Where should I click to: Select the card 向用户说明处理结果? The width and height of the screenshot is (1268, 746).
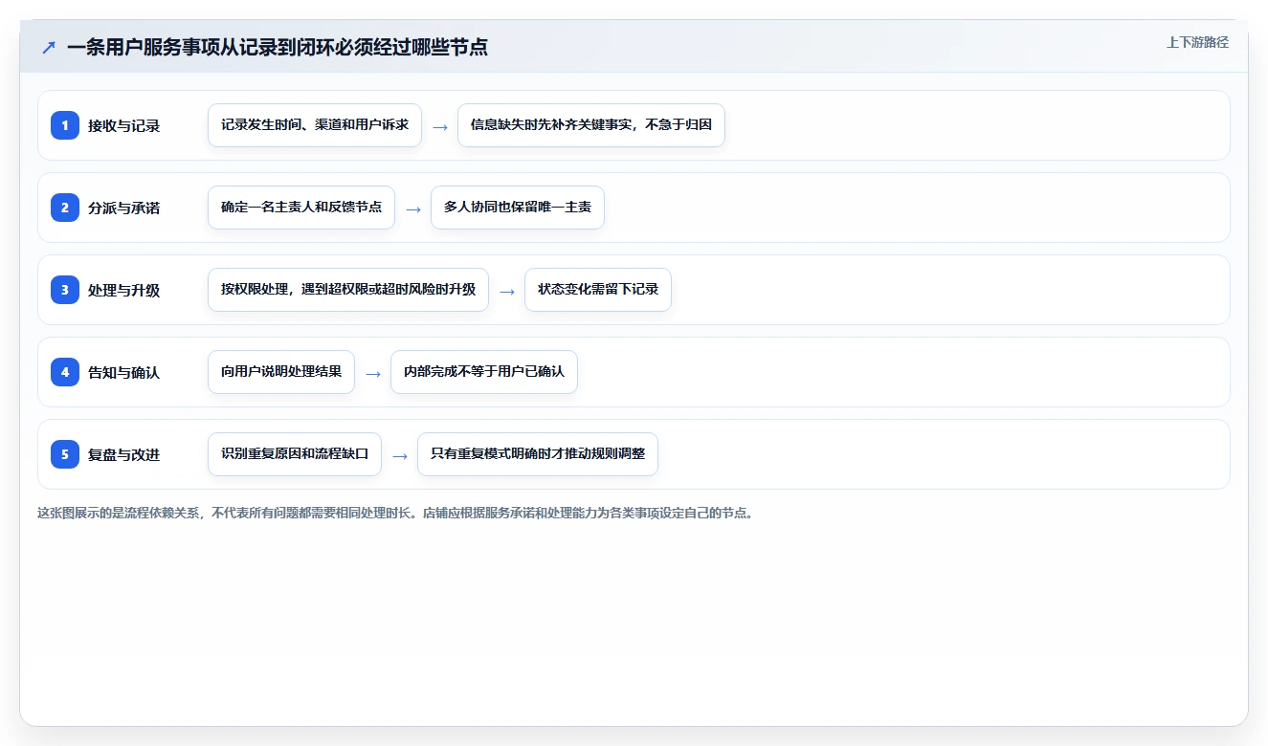(x=281, y=372)
